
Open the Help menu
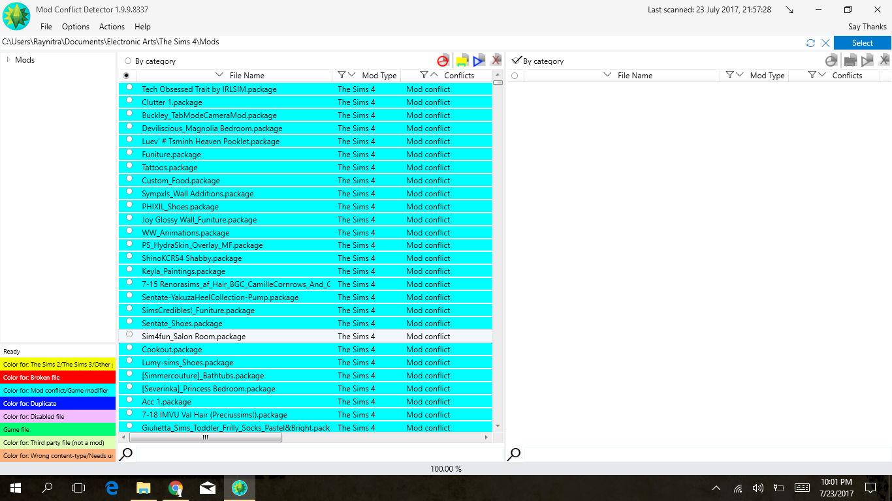(142, 27)
